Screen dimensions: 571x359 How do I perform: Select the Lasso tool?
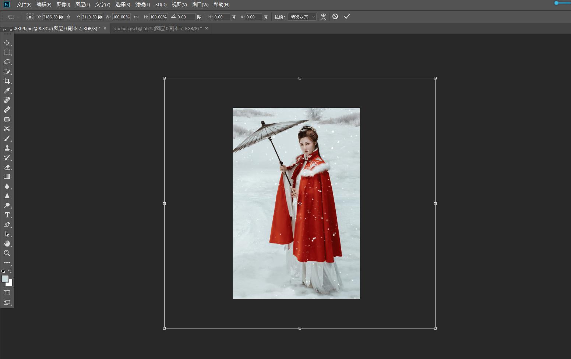point(7,62)
